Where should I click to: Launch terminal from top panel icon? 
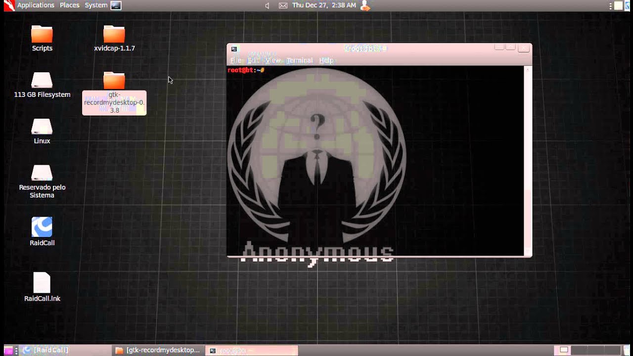(x=116, y=5)
